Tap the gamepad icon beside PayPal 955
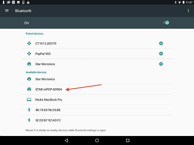Viewport: 194px width, 145px height. (x=29, y=53)
